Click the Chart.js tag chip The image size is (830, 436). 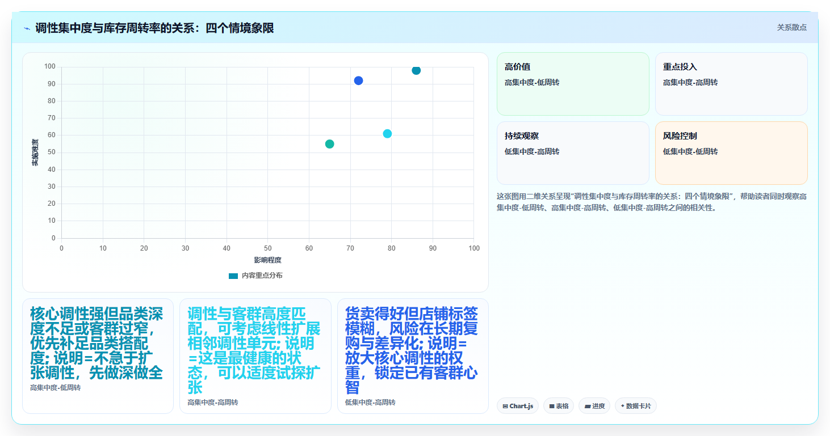pos(518,406)
